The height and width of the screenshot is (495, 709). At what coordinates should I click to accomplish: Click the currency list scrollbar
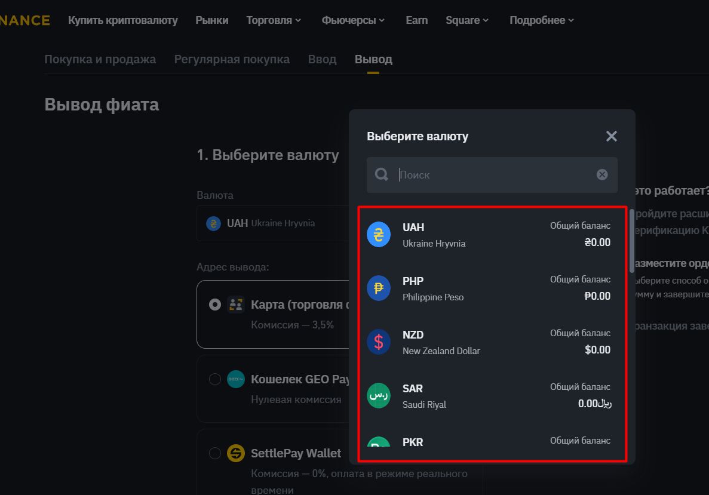pyautogui.click(x=632, y=241)
